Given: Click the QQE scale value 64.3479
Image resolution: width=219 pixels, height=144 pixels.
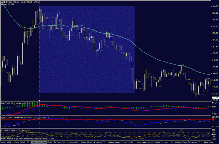Looking at the screenshot, I should [x=215, y=117].
